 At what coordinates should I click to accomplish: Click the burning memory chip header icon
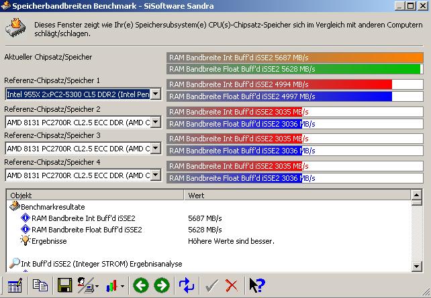(x=15, y=28)
